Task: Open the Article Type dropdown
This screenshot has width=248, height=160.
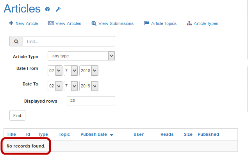Action: [x=81, y=56]
